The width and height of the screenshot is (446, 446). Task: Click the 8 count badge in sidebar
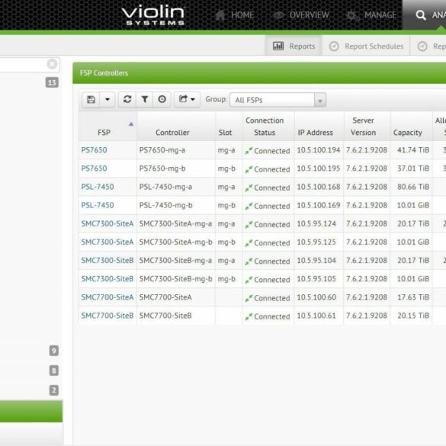click(54, 371)
